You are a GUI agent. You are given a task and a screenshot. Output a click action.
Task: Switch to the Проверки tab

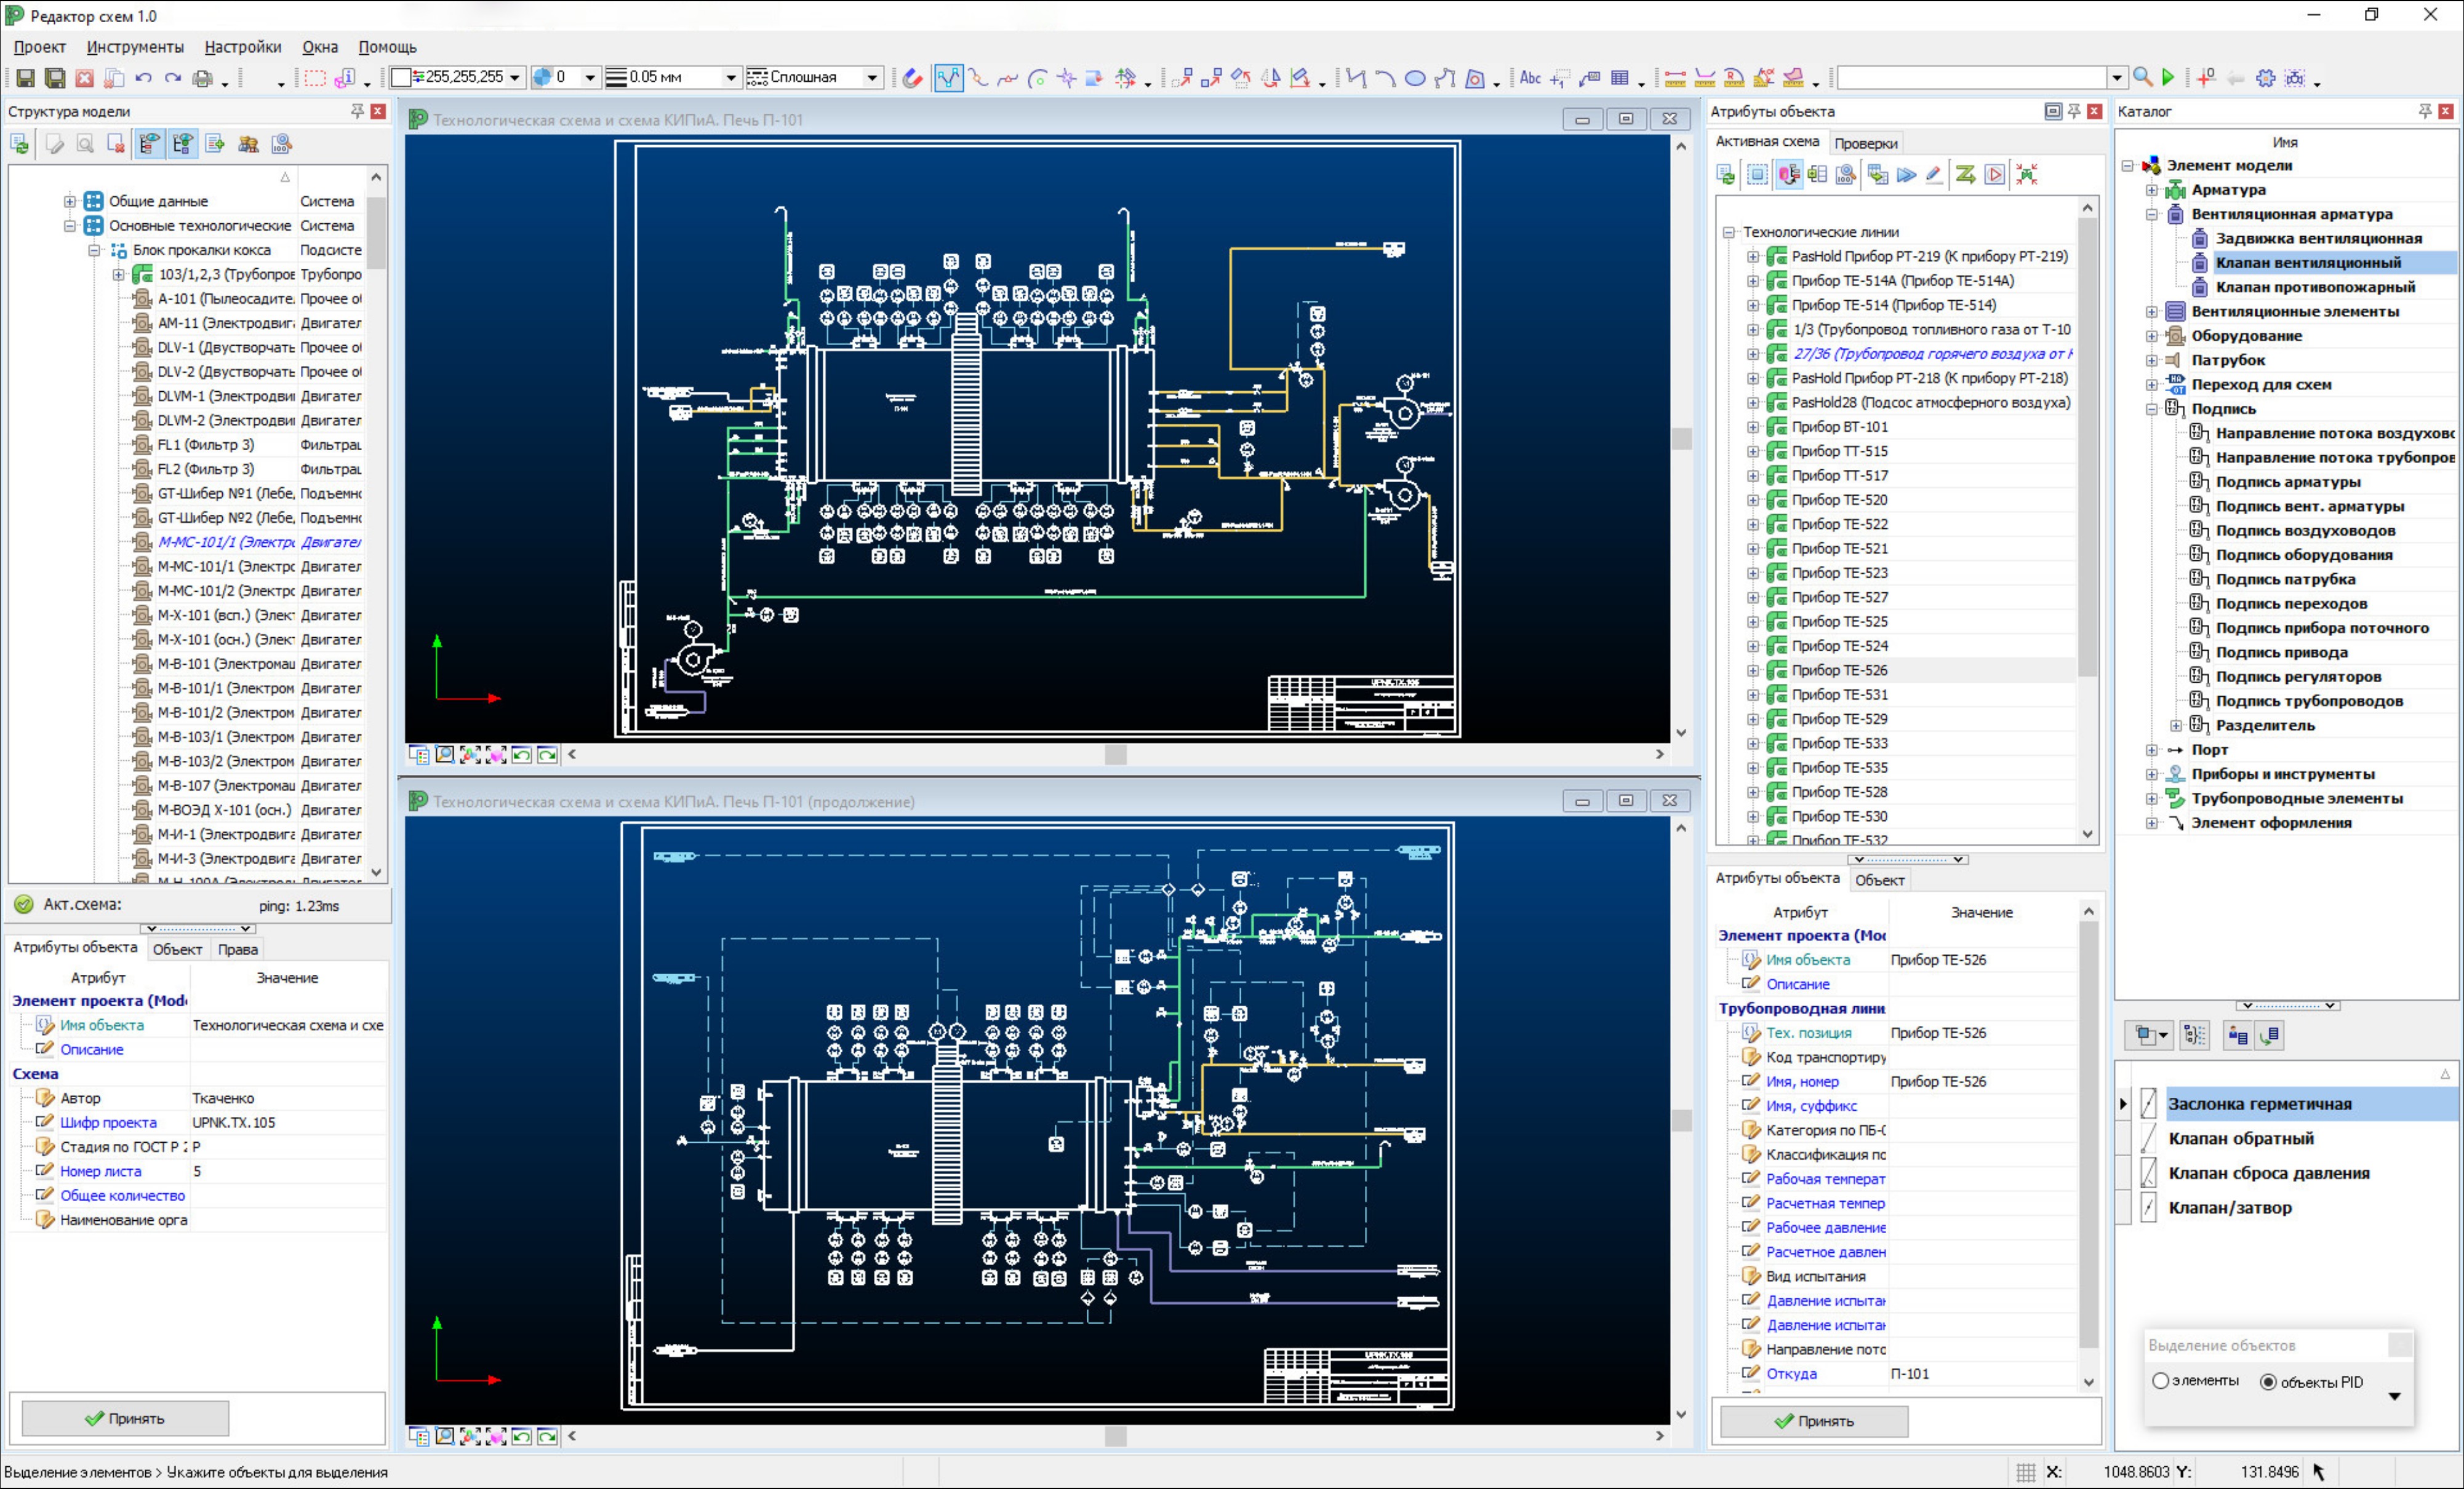tap(1865, 143)
